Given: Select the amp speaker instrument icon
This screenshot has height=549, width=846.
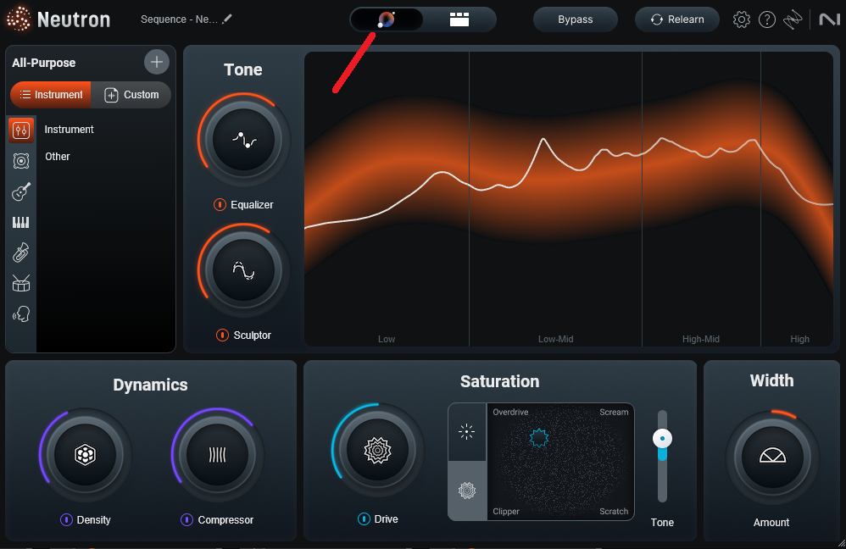Looking at the screenshot, I should 20,161.
